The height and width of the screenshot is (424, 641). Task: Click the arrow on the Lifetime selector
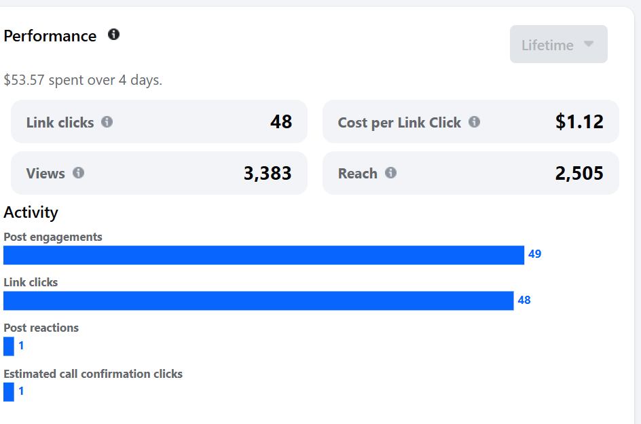tap(589, 43)
